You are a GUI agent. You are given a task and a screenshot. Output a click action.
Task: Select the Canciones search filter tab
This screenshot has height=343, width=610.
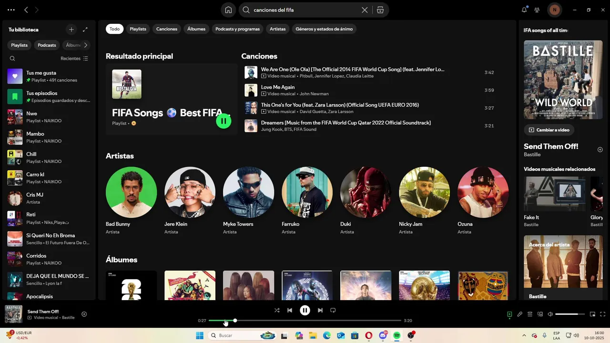(x=167, y=29)
